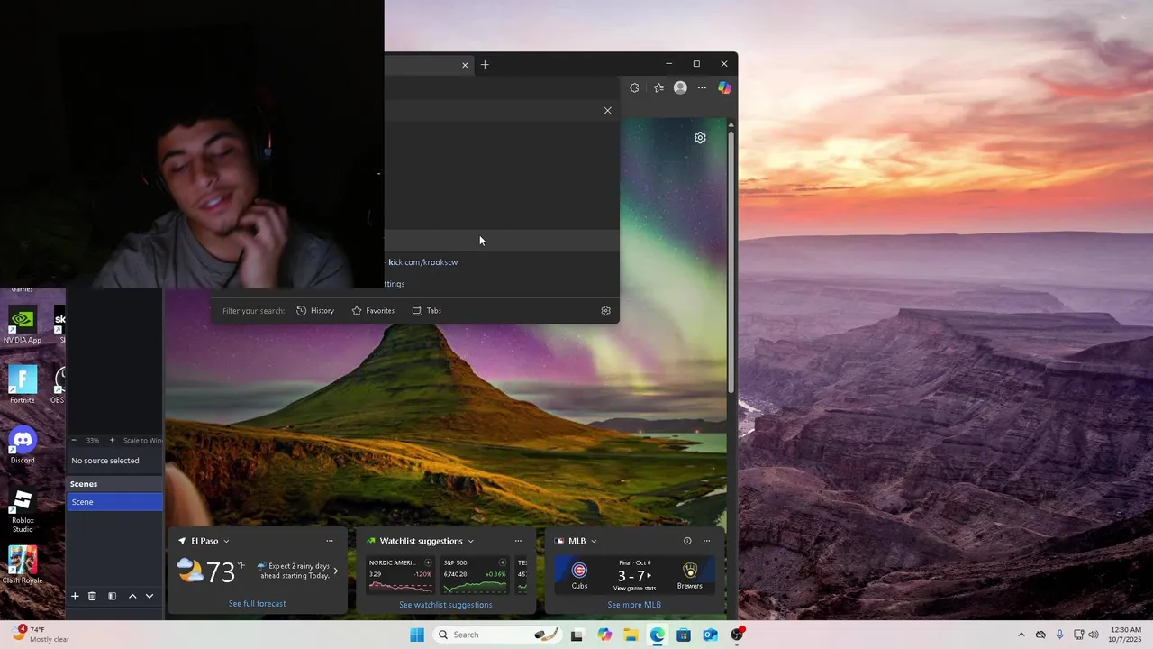The image size is (1153, 649).
Task: Click the rainy days forecast arrow
Action: coord(336,571)
